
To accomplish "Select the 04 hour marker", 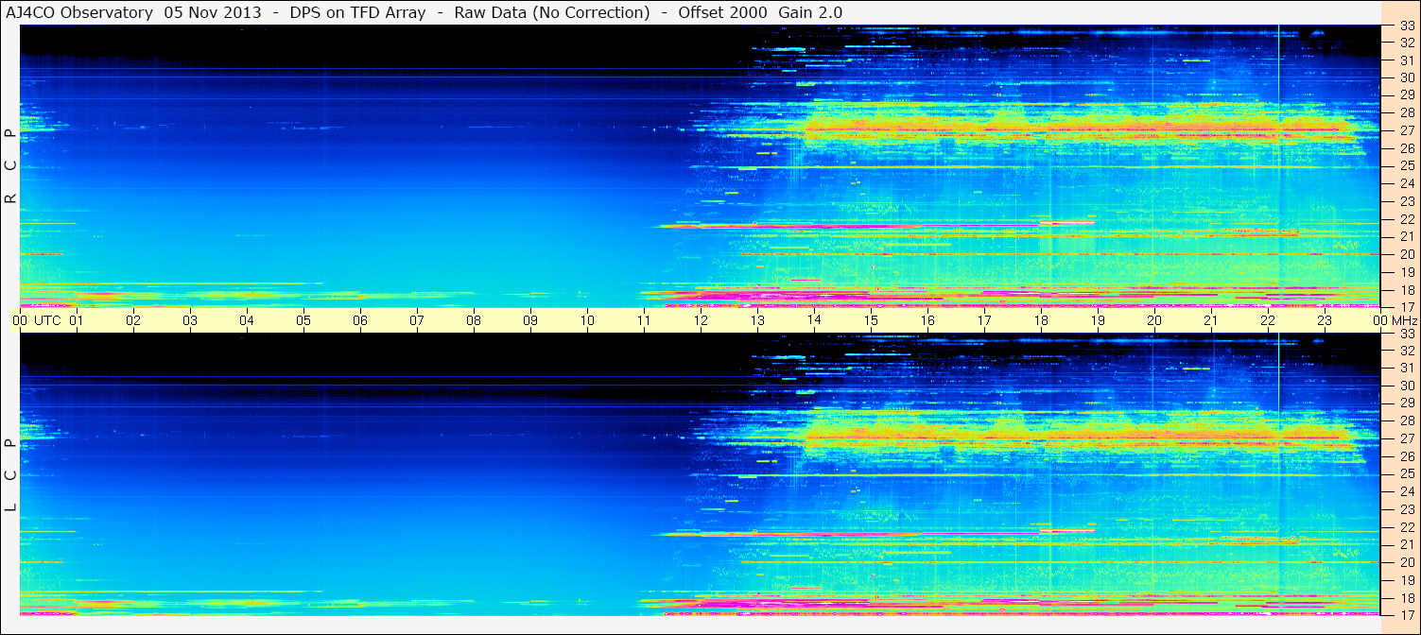I will pos(247,320).
